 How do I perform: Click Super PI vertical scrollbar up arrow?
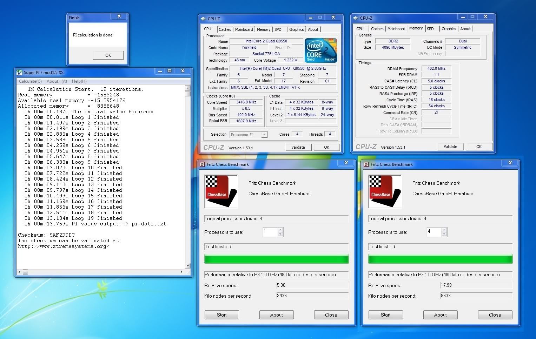tap(188, 88)
